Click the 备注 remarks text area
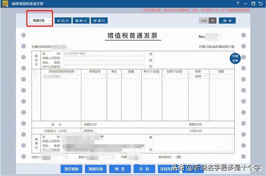Screen dimensions: 266x176 193,143
